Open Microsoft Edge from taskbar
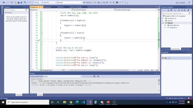This screenshot has height=108, width=193. pos(77,102)
